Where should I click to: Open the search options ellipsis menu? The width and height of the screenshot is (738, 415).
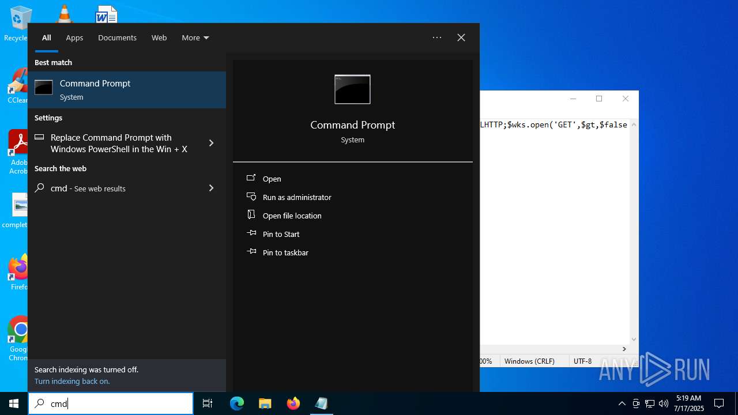[437, 37]
